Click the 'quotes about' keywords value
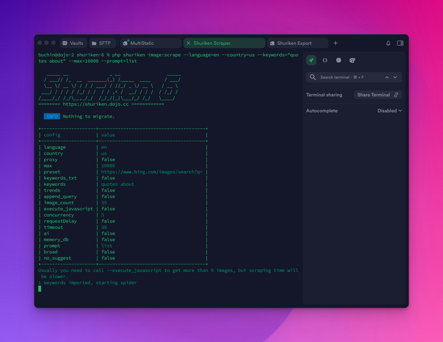Viewport: 443px width, 342px height. tap(117, 184)
